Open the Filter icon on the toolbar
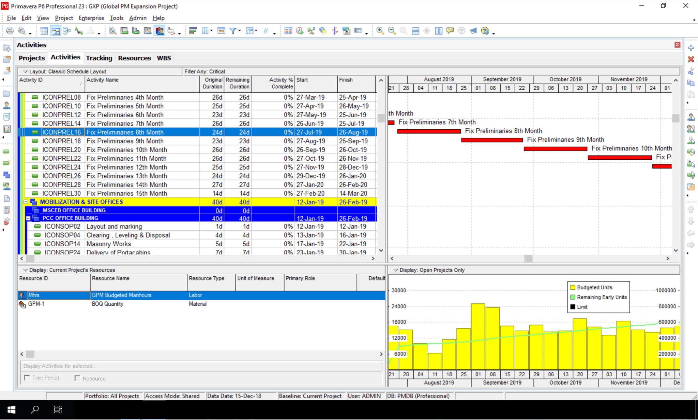 (x=233, y=31)
